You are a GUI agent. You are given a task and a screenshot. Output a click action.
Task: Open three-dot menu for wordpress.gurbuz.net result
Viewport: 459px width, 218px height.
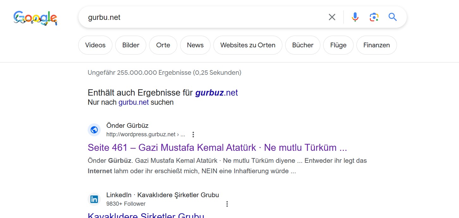click(193, 135)
